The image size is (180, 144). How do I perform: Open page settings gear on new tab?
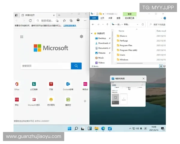[x=81, y=37]
